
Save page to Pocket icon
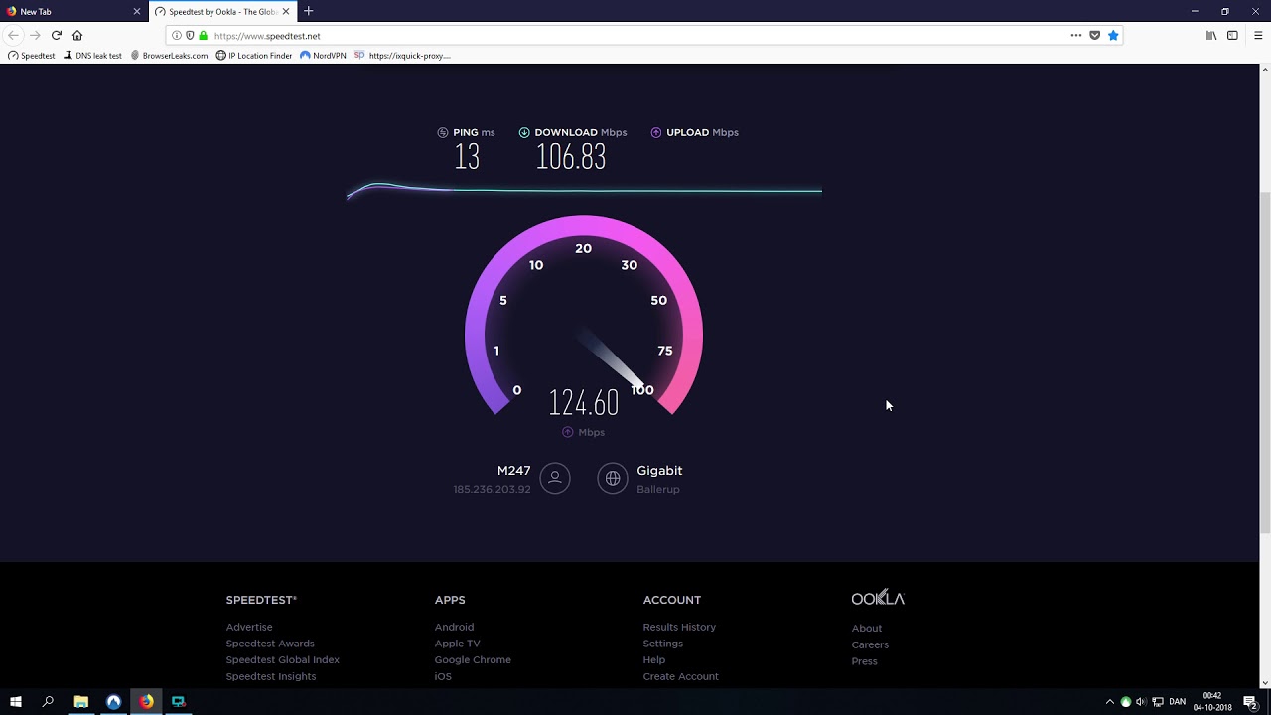tap(1094, 35)
